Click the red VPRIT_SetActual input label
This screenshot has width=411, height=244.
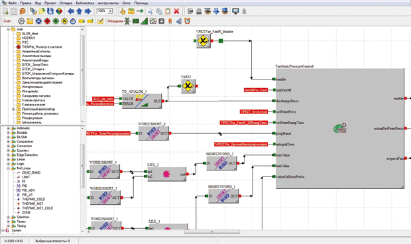(254, 111)
